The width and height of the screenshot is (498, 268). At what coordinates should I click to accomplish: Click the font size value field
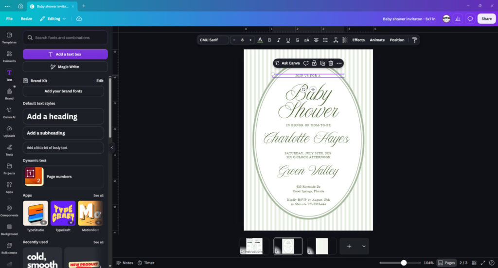pos(242,40)
